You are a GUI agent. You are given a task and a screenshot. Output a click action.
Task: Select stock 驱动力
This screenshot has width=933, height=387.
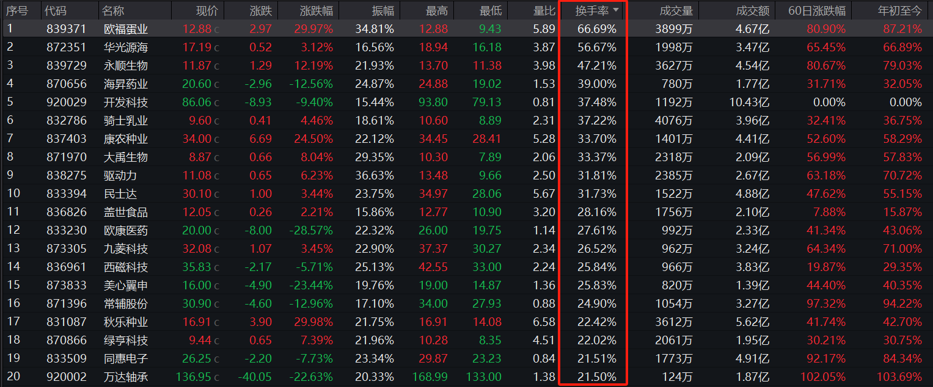coord(120,175)
